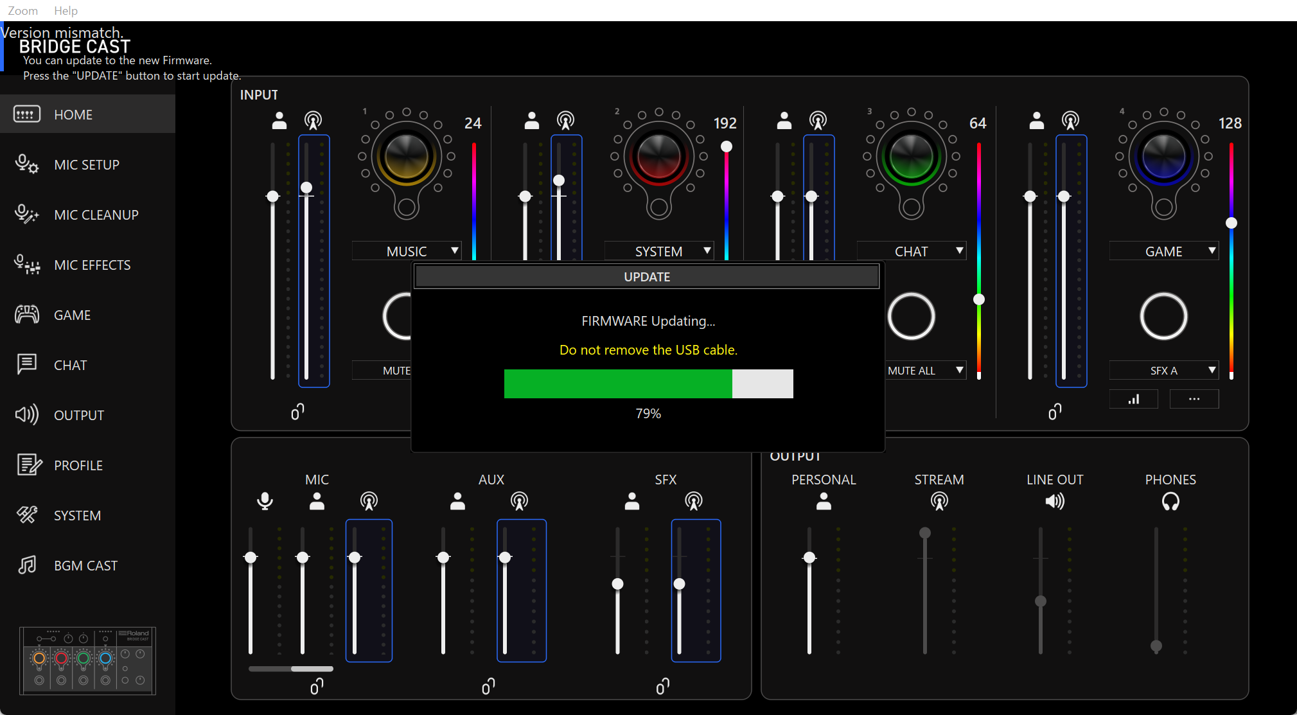Click channel 2 personal mix person icon

click(532, 120)
